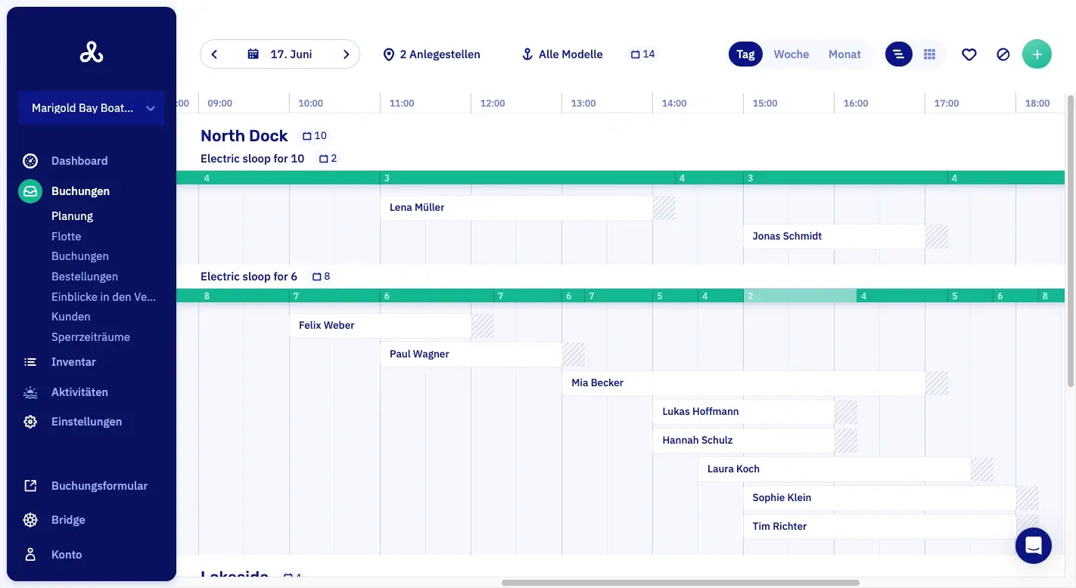The height and width of the screenshot is (588, 1076).
Task: Open the chat support bubble
Action: point(1034,545)
